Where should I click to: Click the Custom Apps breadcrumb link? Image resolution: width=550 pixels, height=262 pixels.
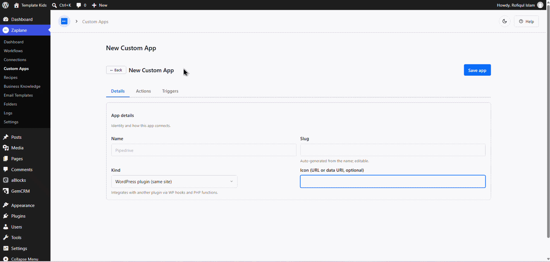click(95, 22)
